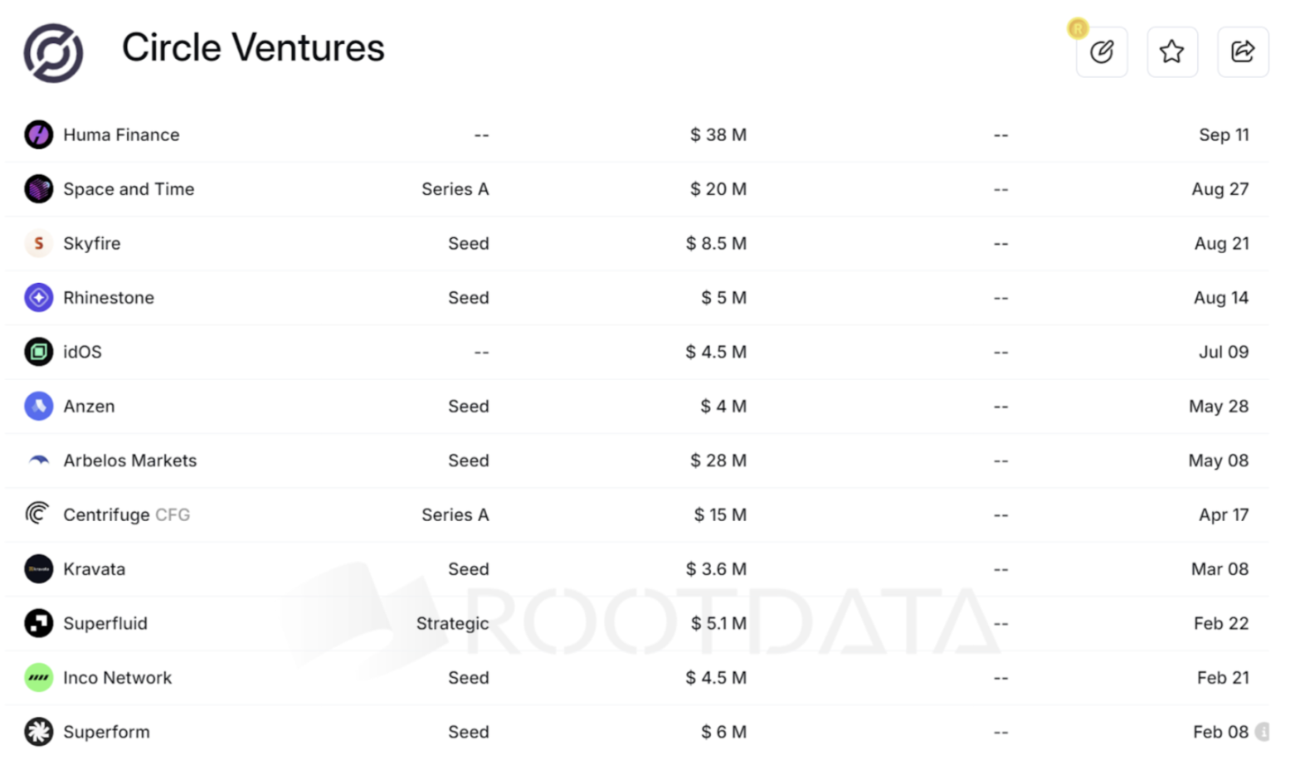Click the Skyfire project logo
Viewport: 1295px width, 775px height.
[39, 243]
